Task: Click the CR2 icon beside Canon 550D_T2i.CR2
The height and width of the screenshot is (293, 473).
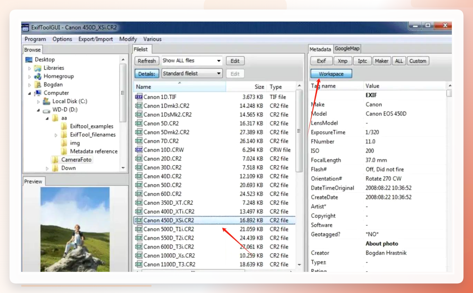Action: click(x=139, y=238)
